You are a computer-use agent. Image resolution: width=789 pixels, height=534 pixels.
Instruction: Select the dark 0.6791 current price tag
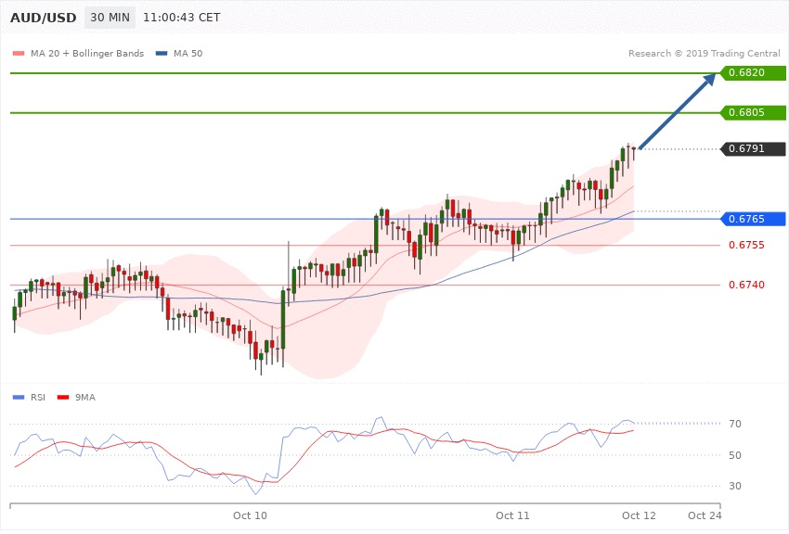tap(752, 149)
